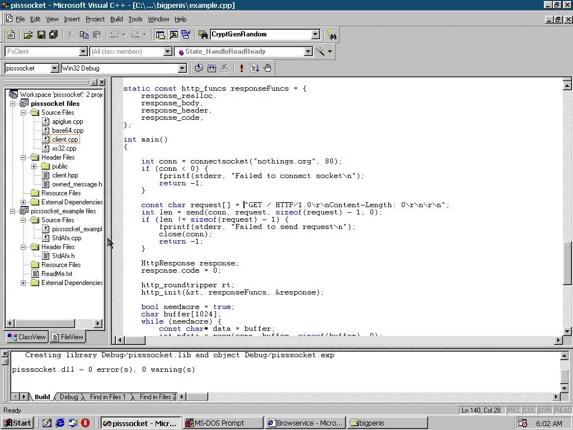
Task: Toggle breakpoint with the hand icon
Action: (x=267, y=68)
